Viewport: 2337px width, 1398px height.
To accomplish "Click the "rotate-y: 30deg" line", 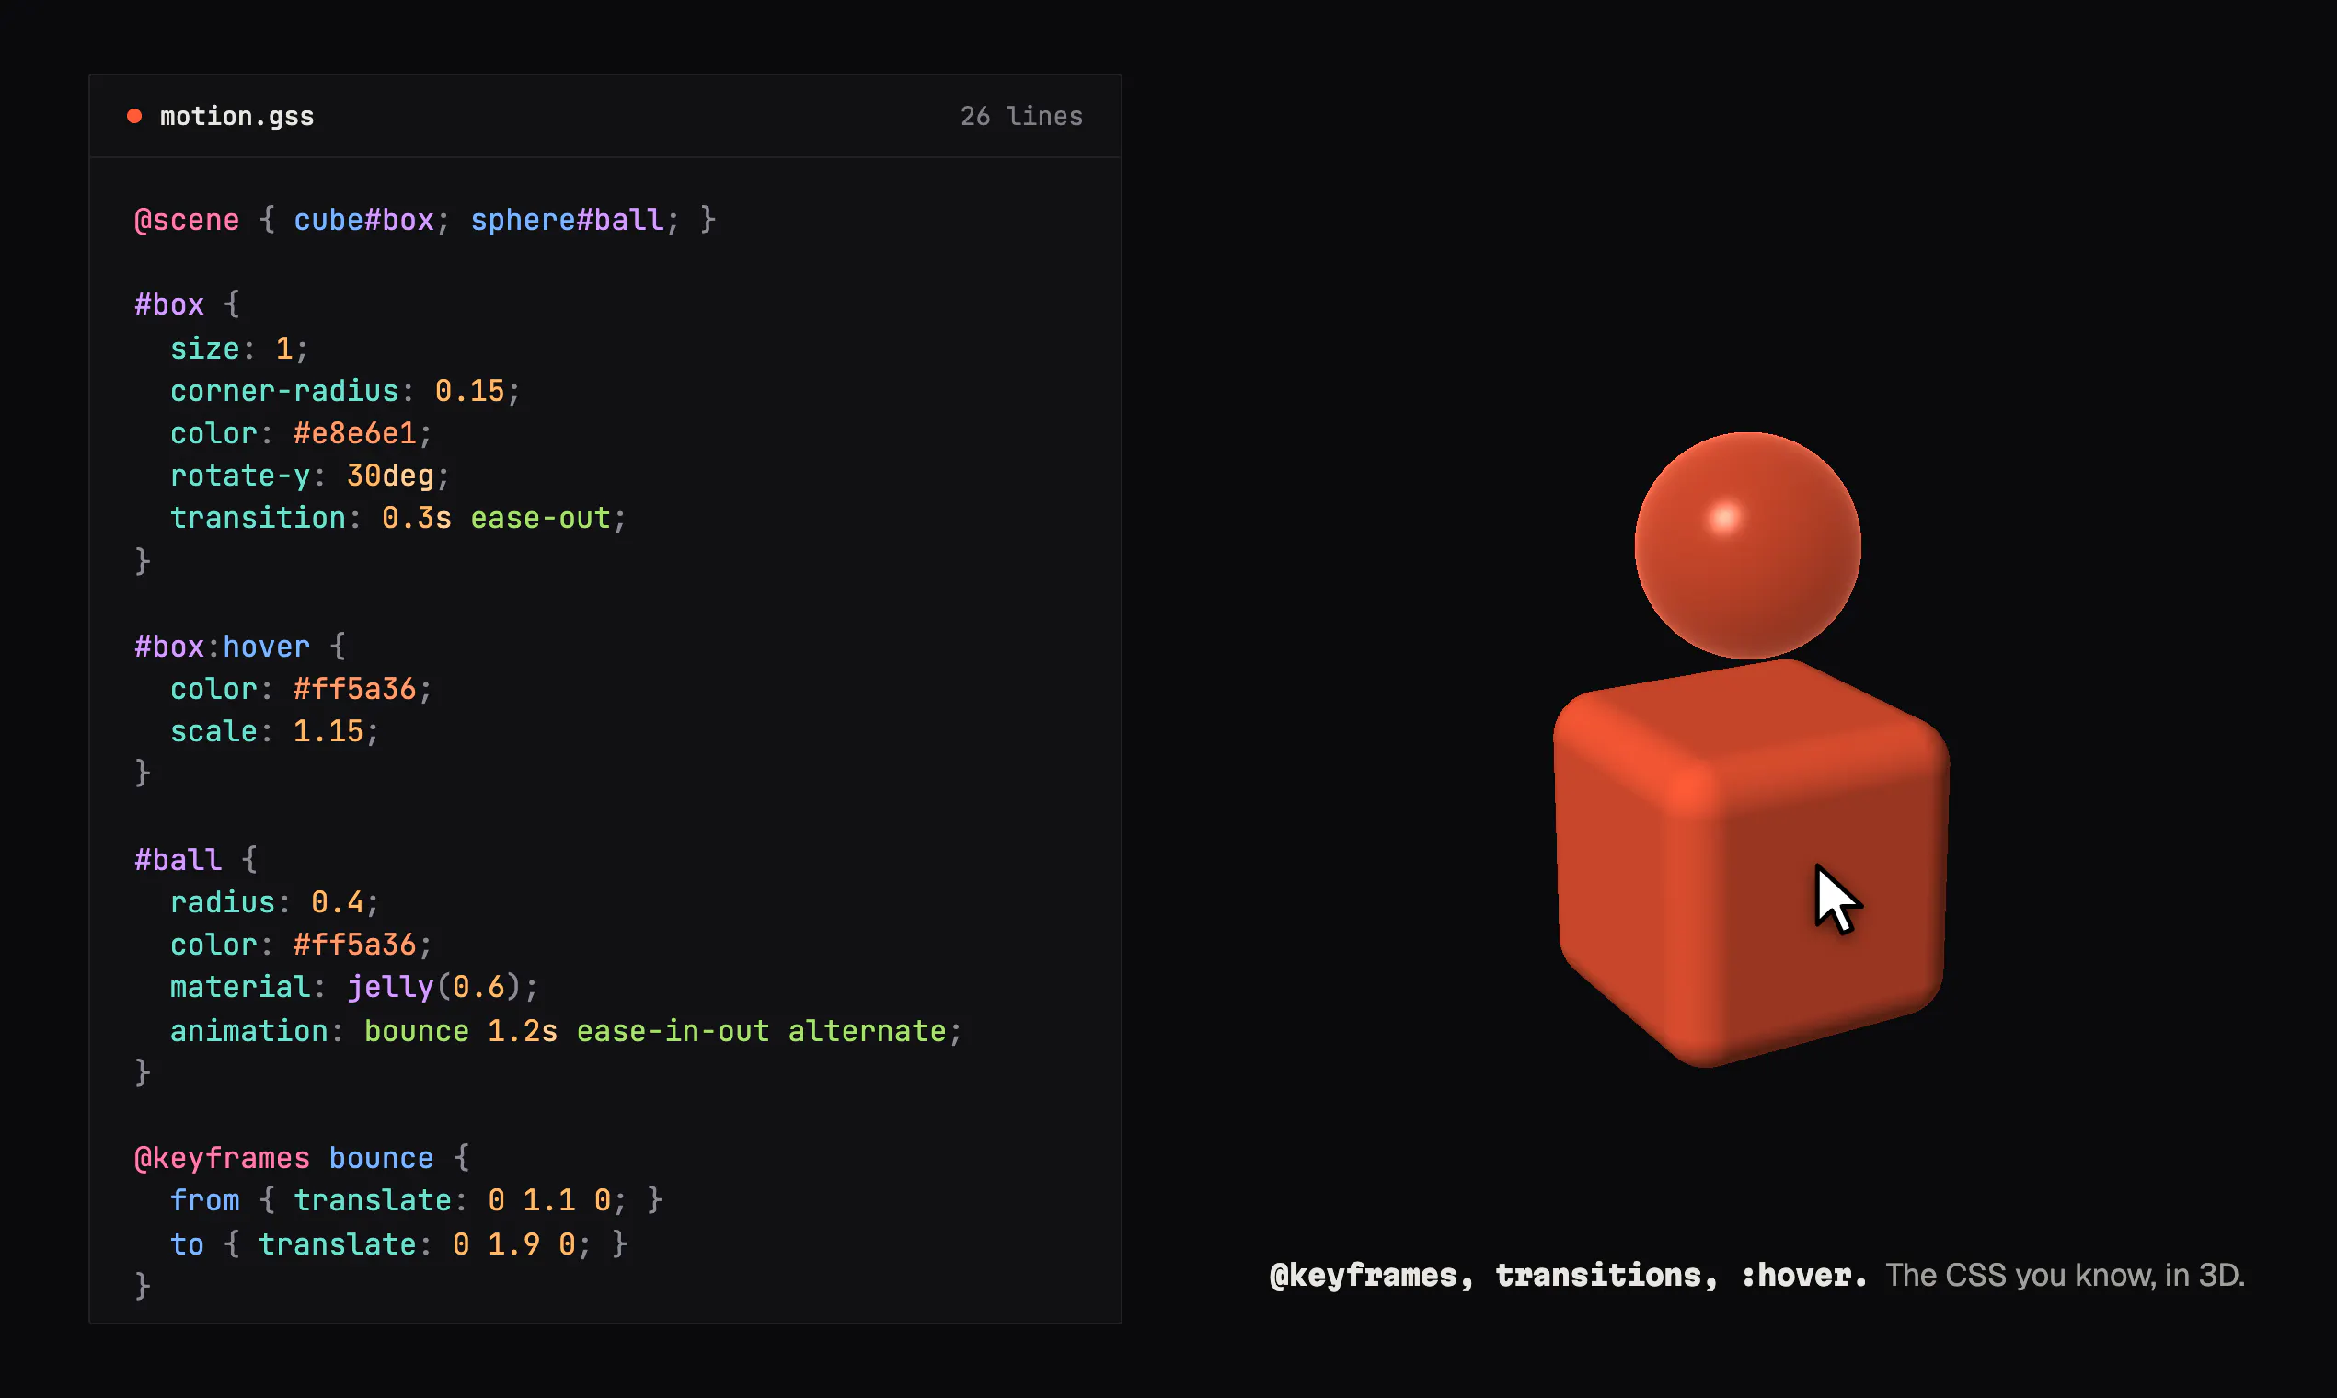I will coord(310,476).
